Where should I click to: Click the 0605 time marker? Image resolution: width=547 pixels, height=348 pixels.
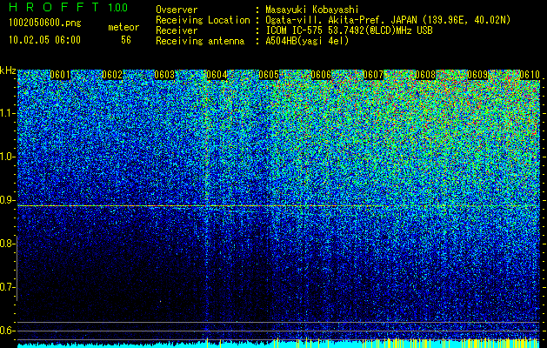tap(269, 75)
